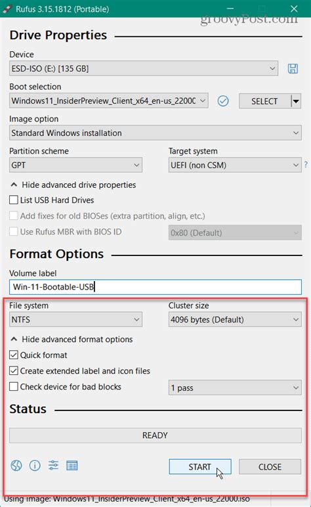Open the about info icon

(x=35, y=466)
